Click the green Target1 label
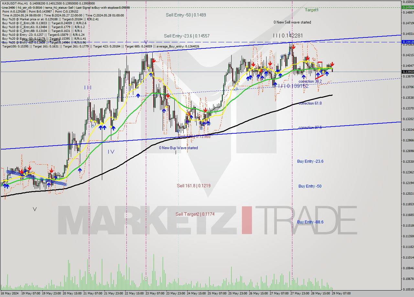The height and width of the screenshot is (297, 414). (x=311, y=10)
